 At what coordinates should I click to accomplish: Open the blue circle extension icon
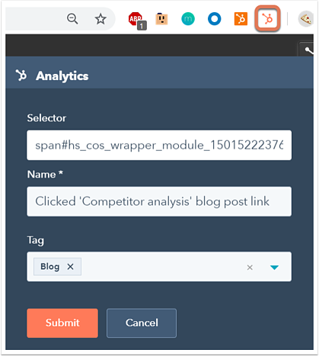[214, 19]
